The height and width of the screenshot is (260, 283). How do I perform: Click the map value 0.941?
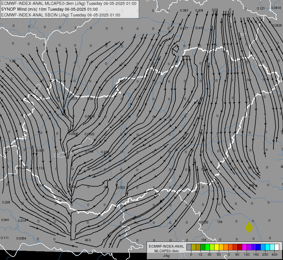point(5,220)
